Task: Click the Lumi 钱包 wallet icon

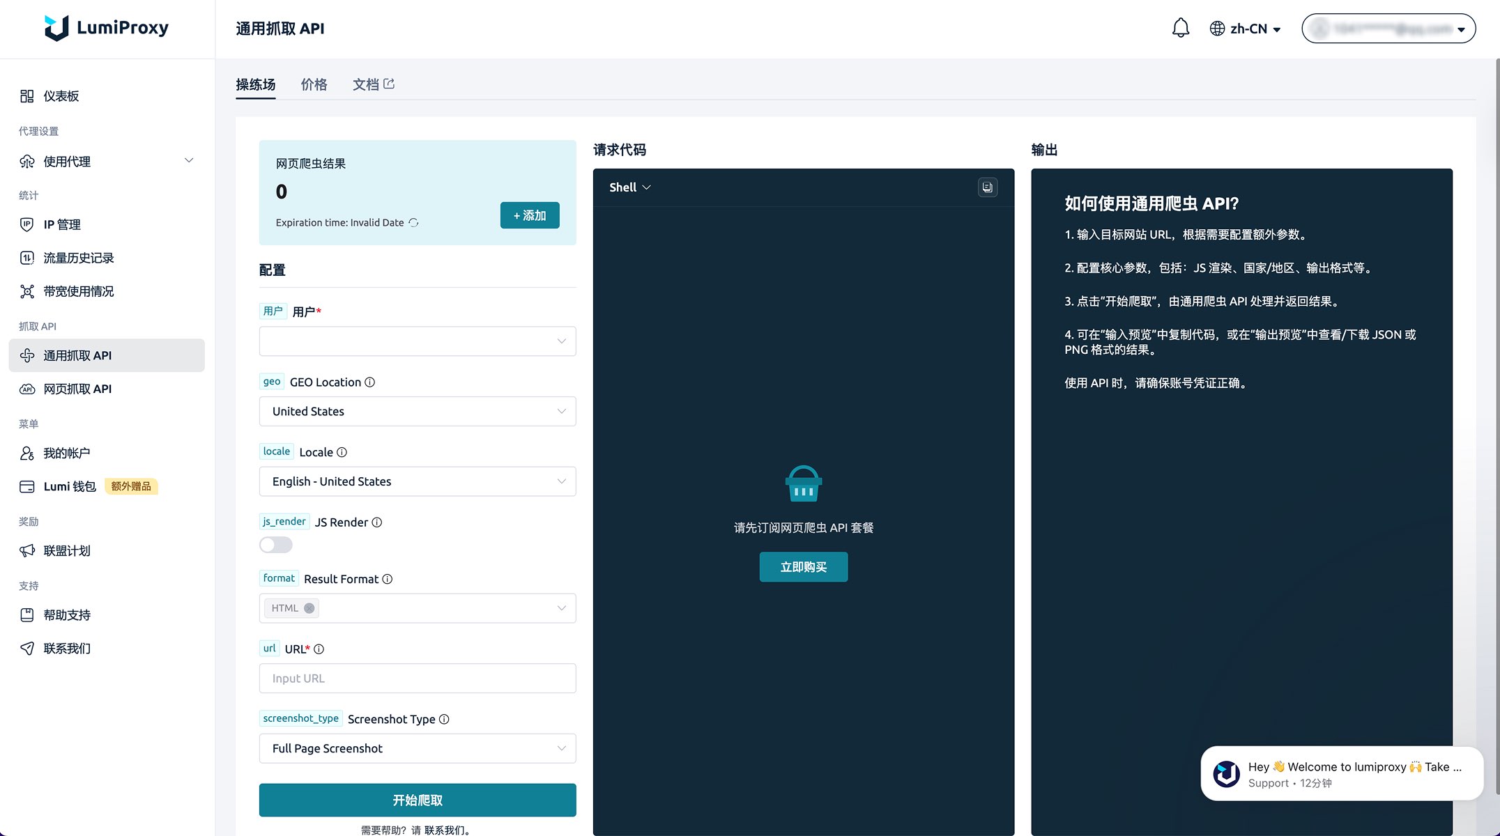Action: pos(27,486)
